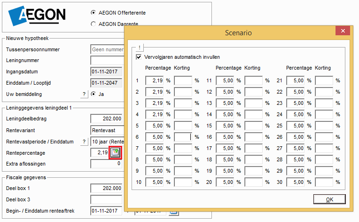Screen dimensions: 359x222
Task: Click the year 15 Korting field
Action: [x=253, y=126]
